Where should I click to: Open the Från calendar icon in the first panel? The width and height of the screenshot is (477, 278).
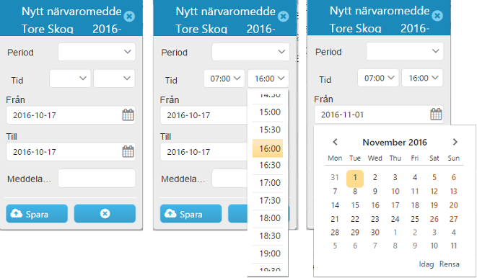pyautogui.click(x=128, y=115)
